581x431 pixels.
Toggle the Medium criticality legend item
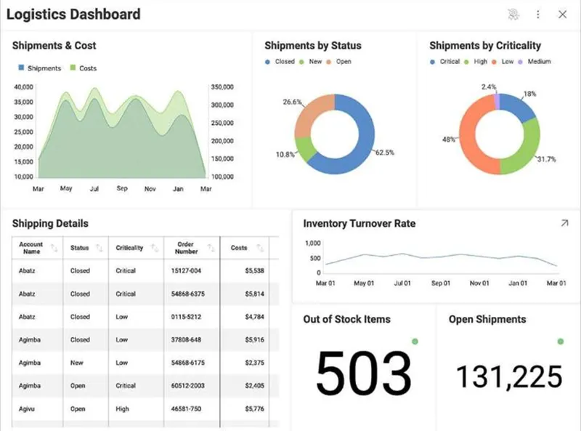coord(535,62)
